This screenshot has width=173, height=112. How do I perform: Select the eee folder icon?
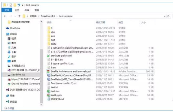point(49,36)
